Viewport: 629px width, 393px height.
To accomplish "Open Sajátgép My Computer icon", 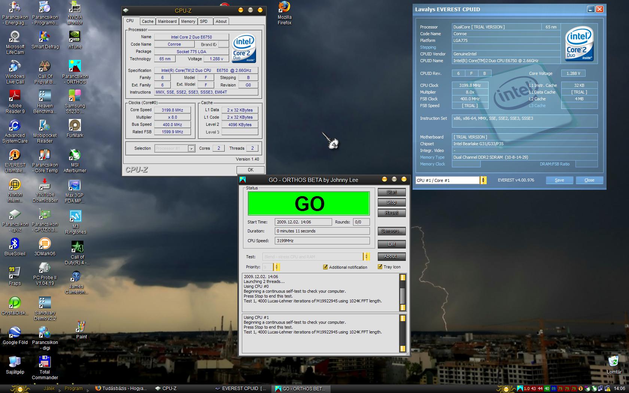I will (15, 365).
